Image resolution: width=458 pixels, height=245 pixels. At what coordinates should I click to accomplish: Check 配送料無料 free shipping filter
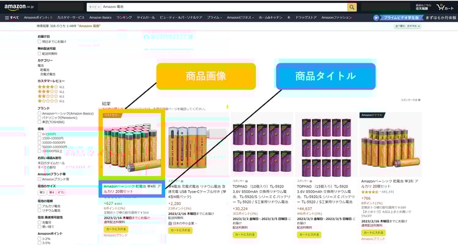(39, 54)
